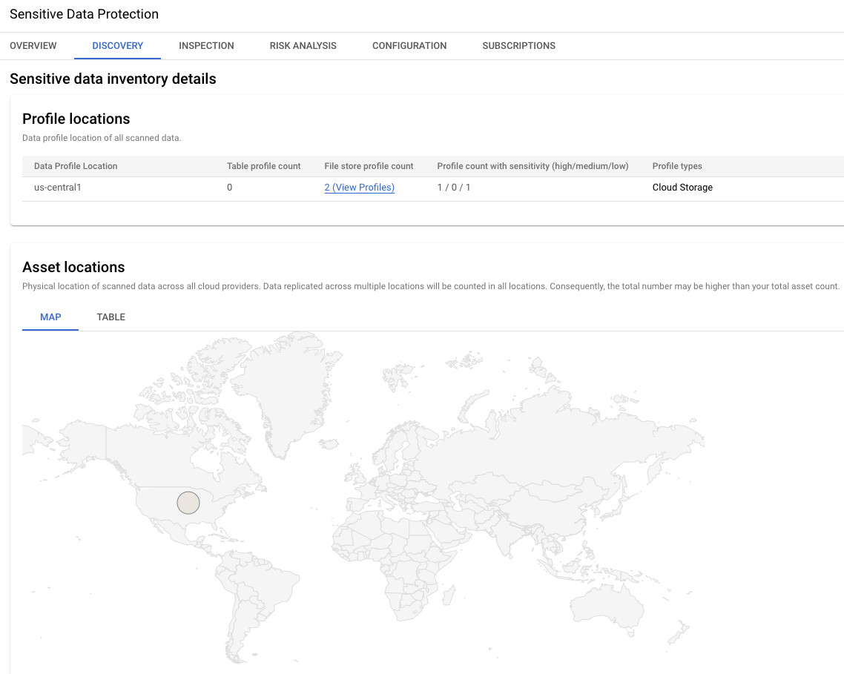
Task: Click the File store profile count header
Action: pyautogui.click(x=369, y=166)
